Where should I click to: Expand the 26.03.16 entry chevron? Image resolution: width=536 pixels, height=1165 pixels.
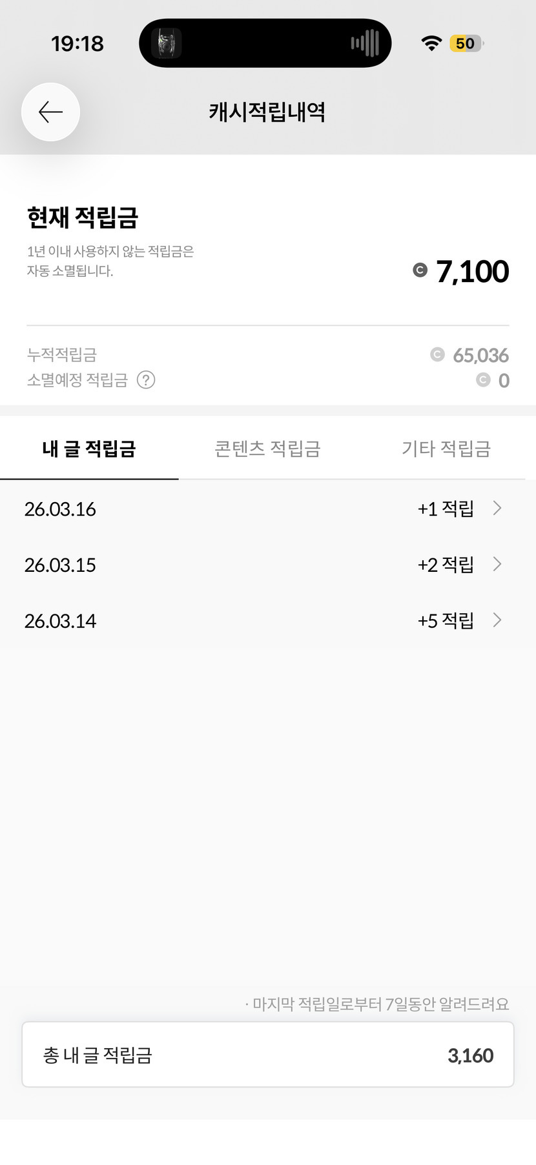click(x=497, y=508)
